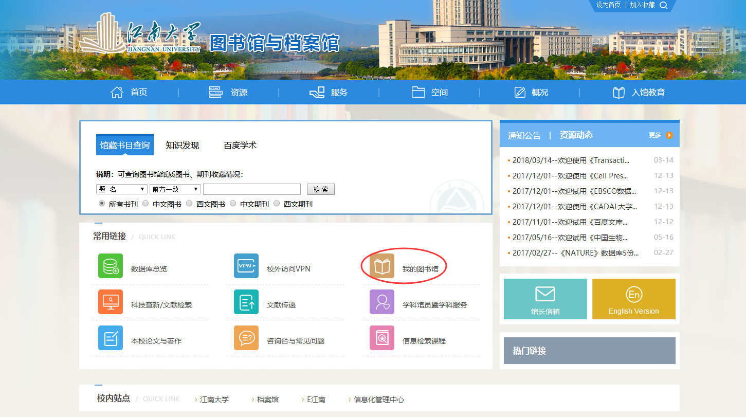746x417 pixels.
Task: Switch to the 百度学术 tab
Action: click(240, 146)
